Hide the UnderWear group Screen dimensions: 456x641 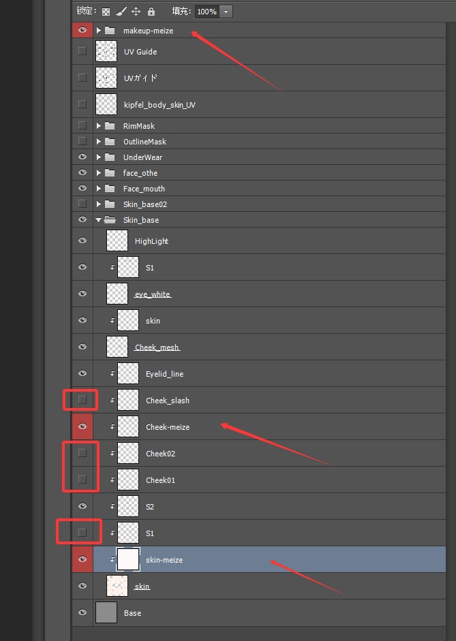[82, 157]
